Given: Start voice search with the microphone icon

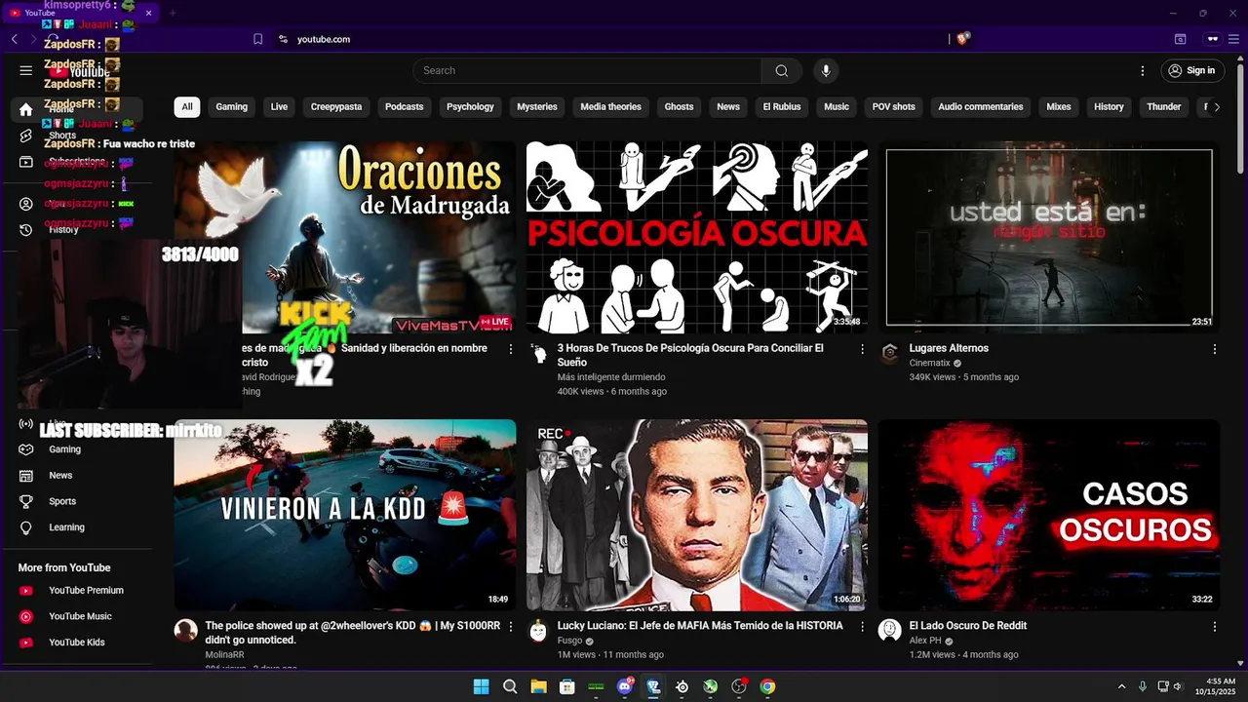Looking at the screenshot, I should (826, 70).
